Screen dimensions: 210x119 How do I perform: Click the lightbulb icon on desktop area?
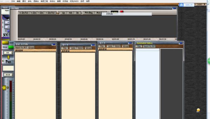click(198, 110)
